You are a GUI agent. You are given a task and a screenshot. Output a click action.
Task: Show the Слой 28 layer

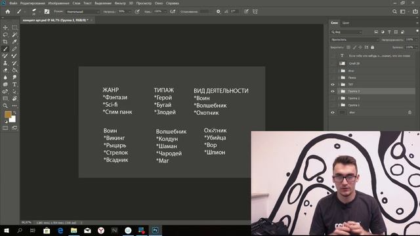[333, 64]
